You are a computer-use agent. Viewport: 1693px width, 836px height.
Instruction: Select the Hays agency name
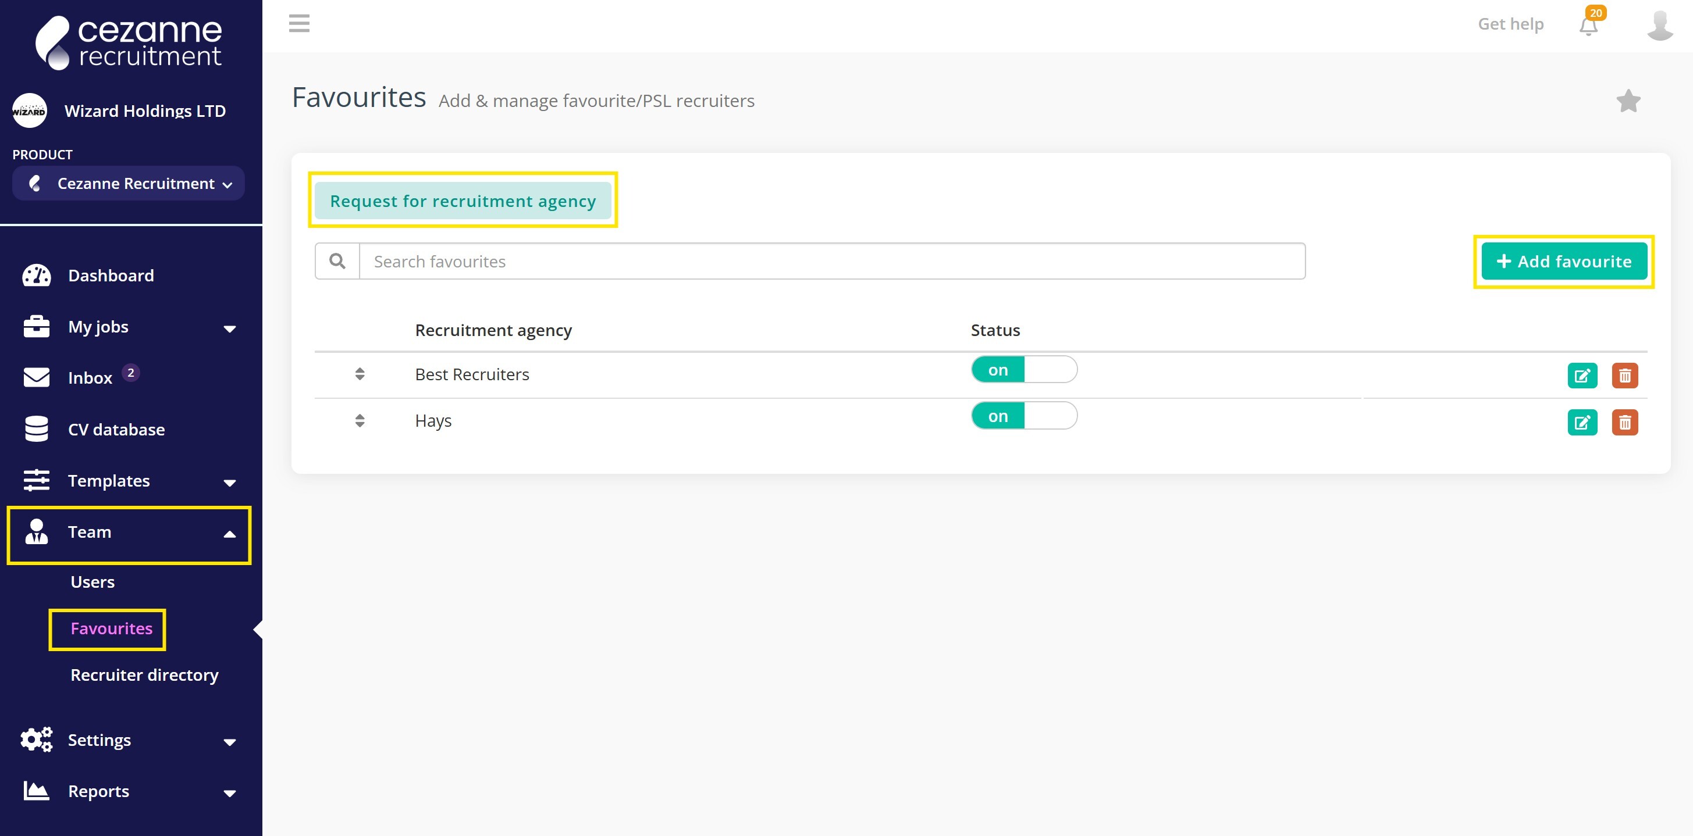pos(433,421)
